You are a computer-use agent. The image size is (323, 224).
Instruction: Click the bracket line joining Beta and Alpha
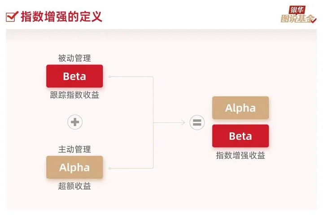pos(153,123)
